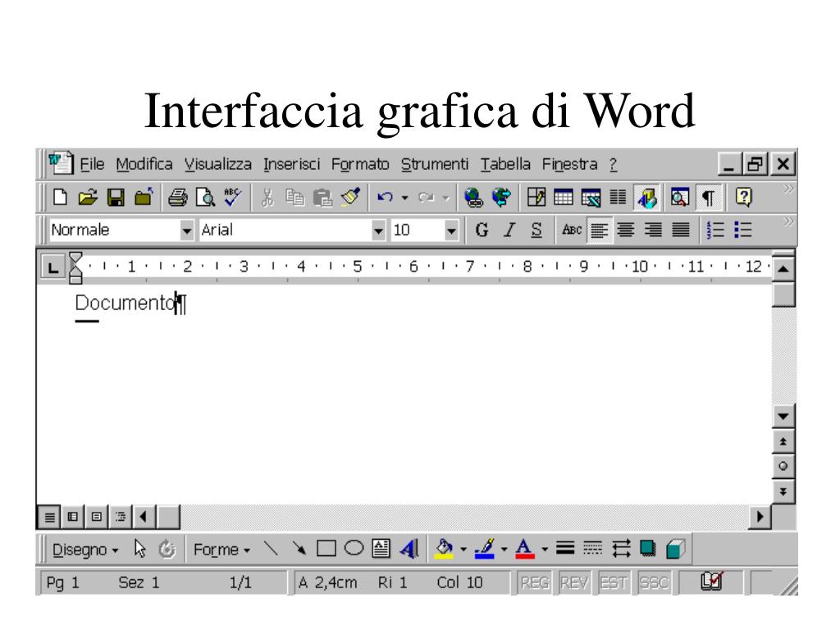Open the Disegno drawing menu
This screenshot has height=630, width=840.
(85, 550)
